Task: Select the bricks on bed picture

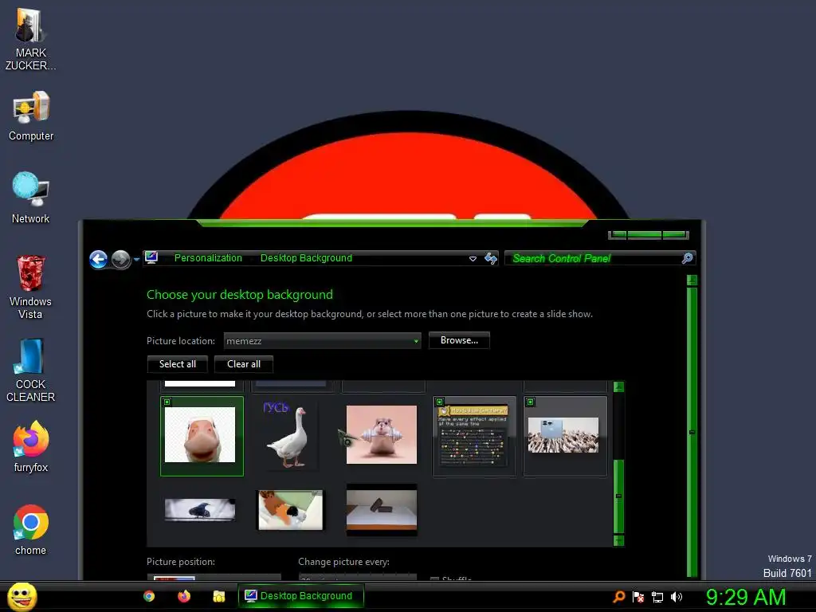Action: (x=382, y=510)
